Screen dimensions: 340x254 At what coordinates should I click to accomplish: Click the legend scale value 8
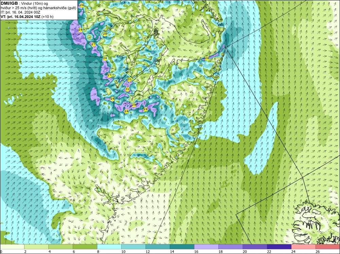(98, 252)
